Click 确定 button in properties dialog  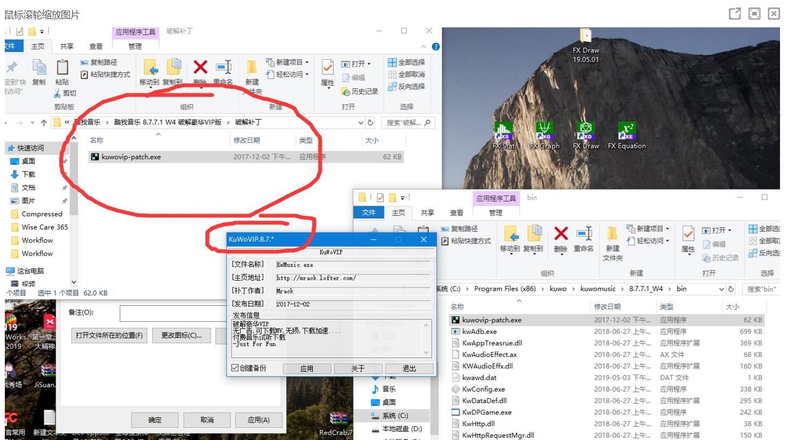(x=155, y=420)
